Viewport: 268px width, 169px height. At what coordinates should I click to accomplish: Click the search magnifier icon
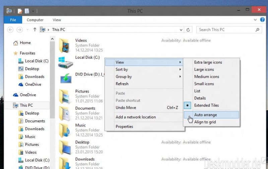tap(257, 30)
